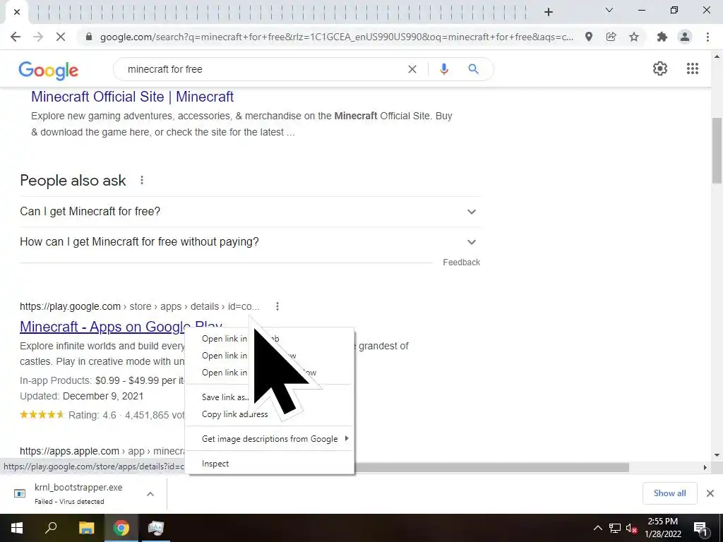Image resolution: width=723 pixels, height=542 pixels.
Task: Open a new tab with the plus button
Action: 548,12
